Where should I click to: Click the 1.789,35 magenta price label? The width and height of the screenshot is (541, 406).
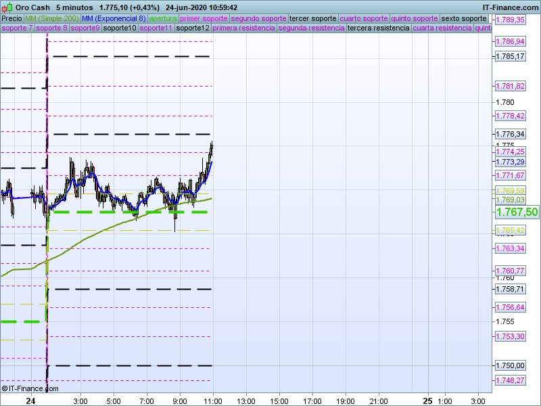coord(511,20)
